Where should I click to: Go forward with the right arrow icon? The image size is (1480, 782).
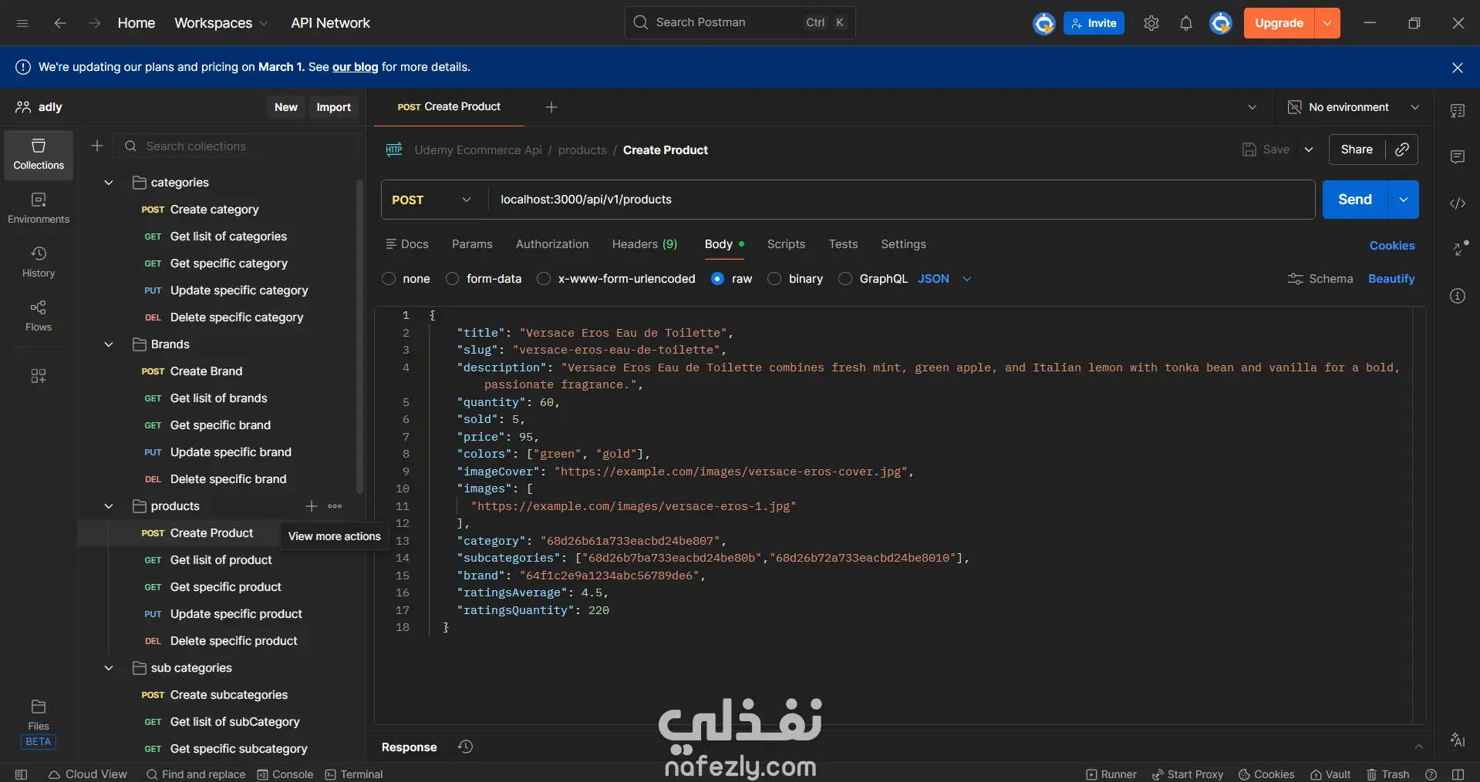click(x=94, y=23)
